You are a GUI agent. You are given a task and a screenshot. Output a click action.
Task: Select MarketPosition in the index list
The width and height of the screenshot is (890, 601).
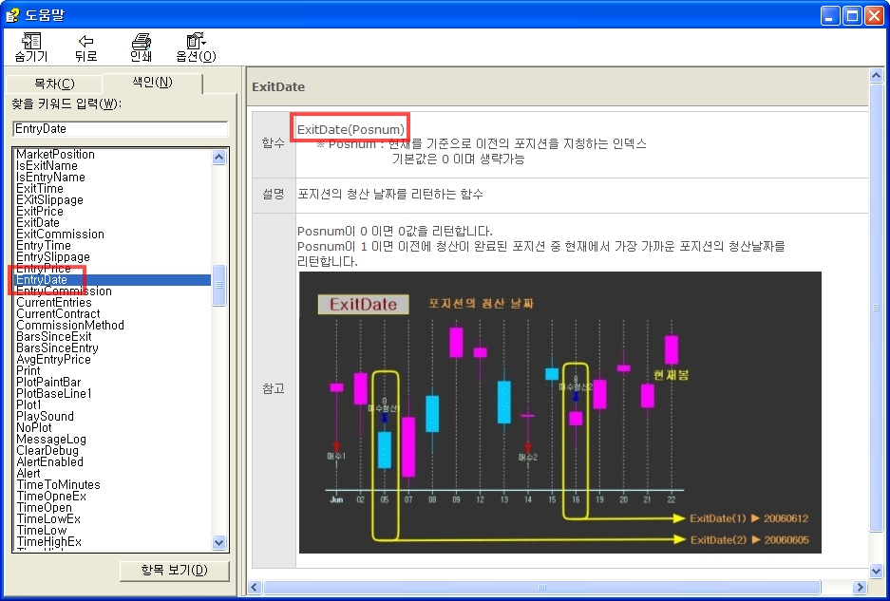click(x=55, y=155)
